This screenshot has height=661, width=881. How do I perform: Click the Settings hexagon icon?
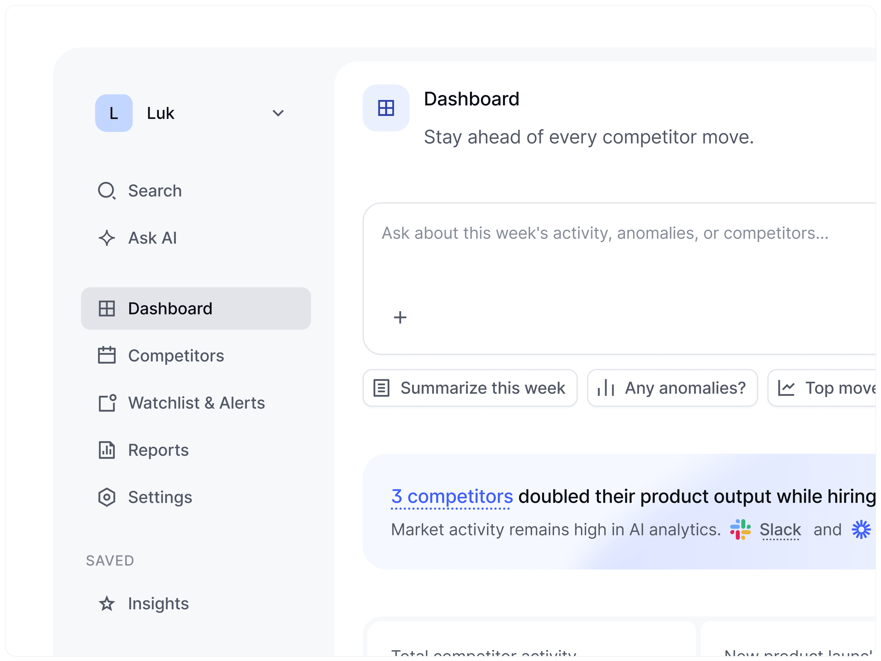coord(107,497)
